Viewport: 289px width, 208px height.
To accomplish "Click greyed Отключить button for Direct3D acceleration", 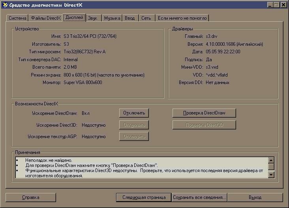I will [x=134, y=125].
